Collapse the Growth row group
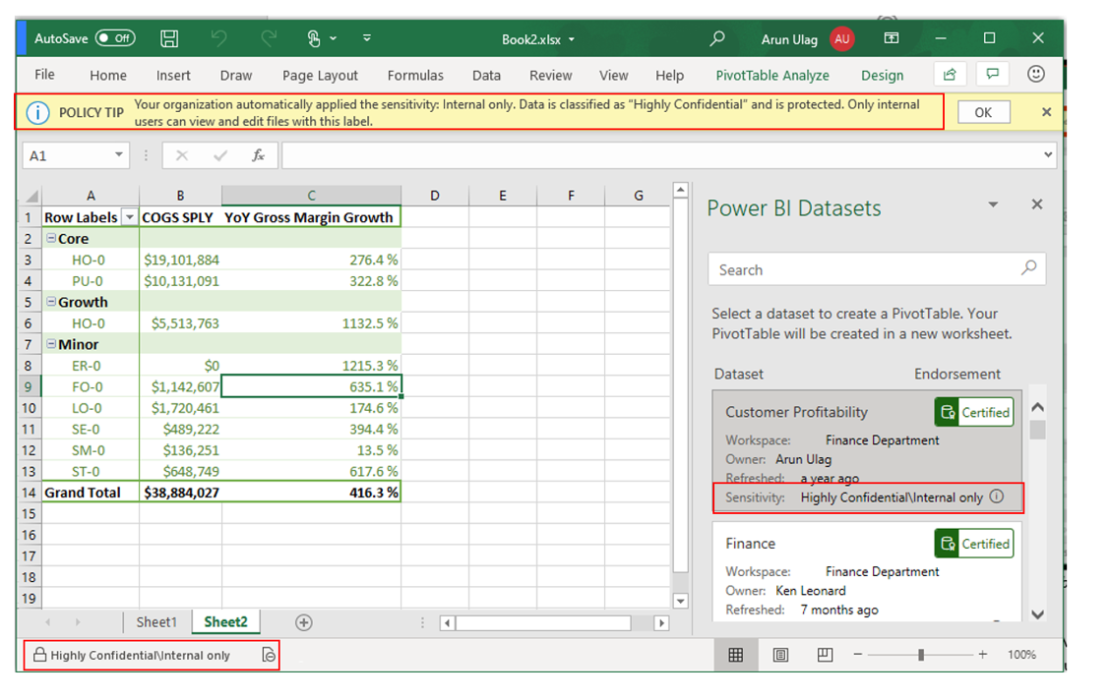Viewport: 1110px width, 700px height. tap(51, 303)
